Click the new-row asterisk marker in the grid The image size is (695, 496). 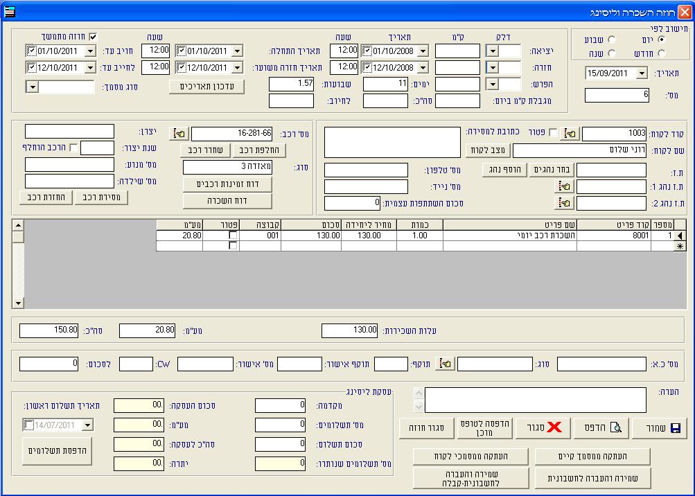point(680,246)
